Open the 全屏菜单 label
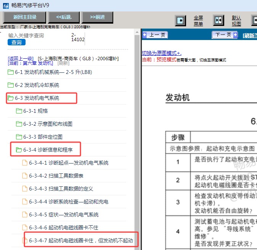 click(x=198, y=21)
